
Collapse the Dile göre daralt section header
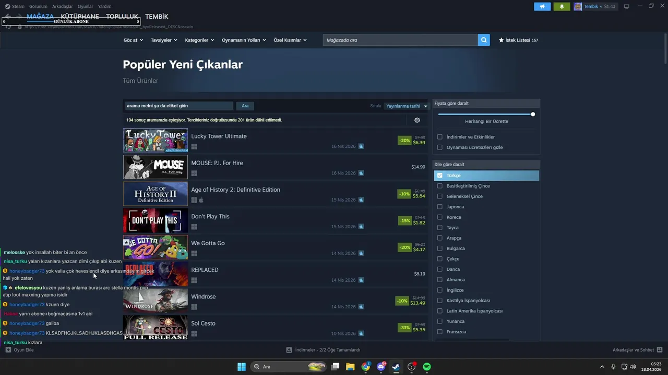(486, 165)
